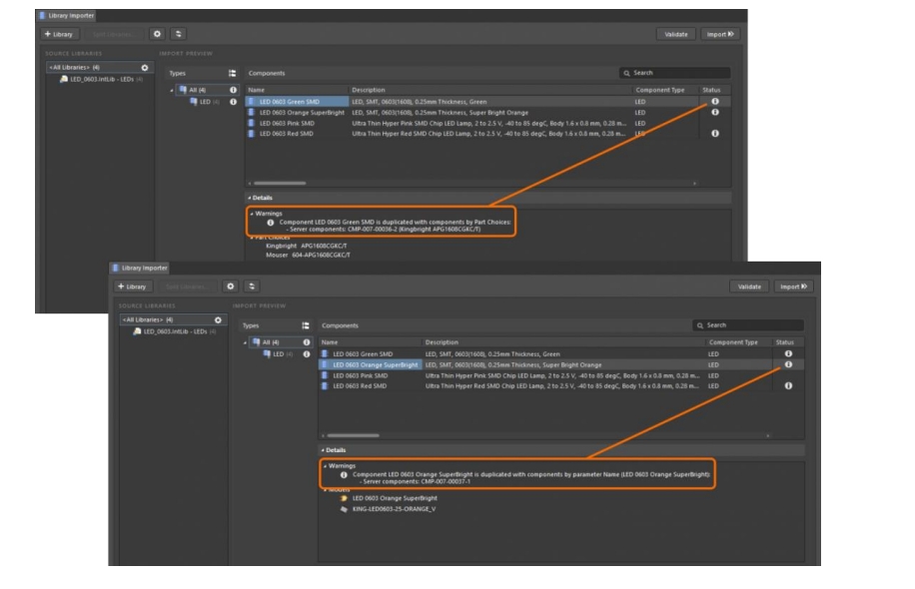
Task: Open gear icon beside All Libraries in back window
Action: point(145,68)
